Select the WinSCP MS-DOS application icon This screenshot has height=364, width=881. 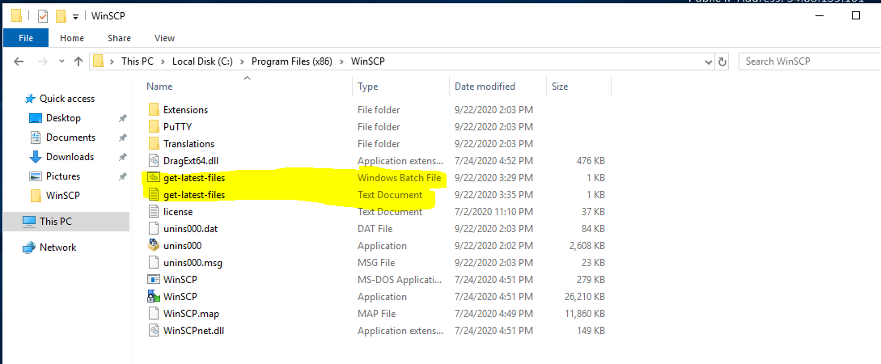click(x=154, y=280)
